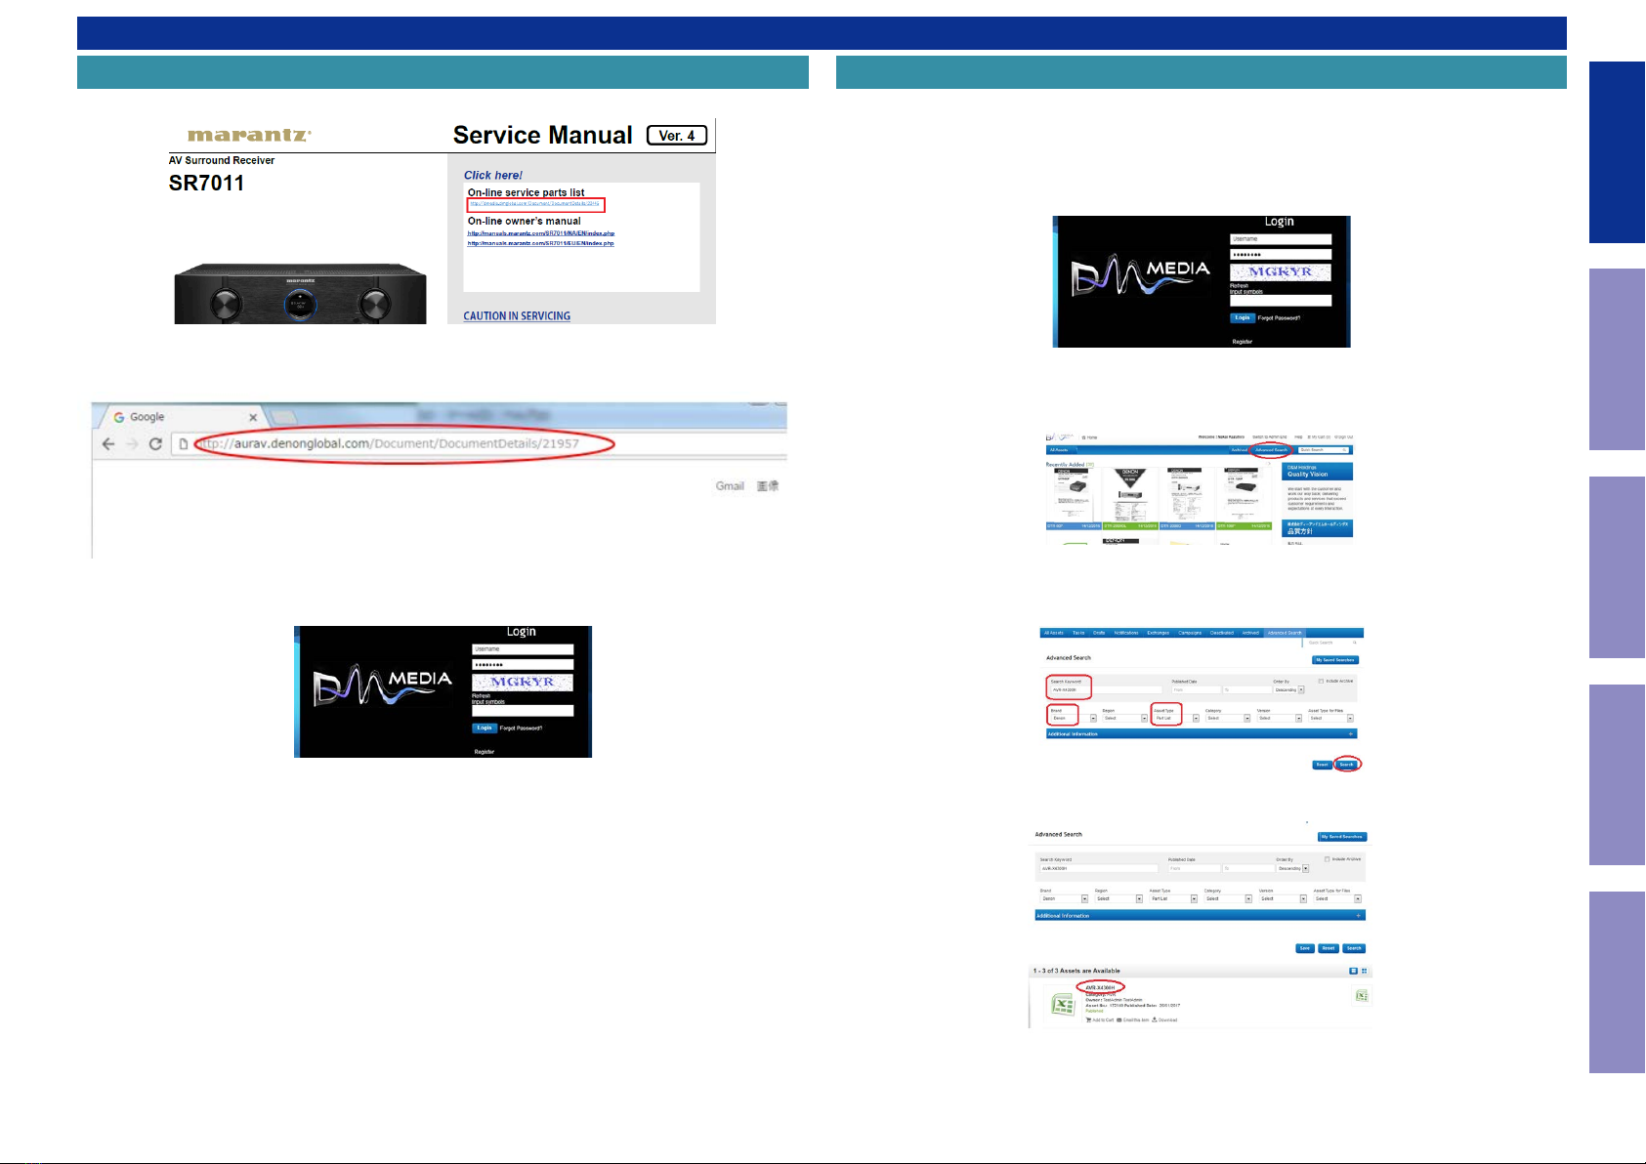Viewport: 1646px width, 1164px height.
Task: Click the small Excel icon at right of result
Action: pyautogui.click(x=1361, y=996)
